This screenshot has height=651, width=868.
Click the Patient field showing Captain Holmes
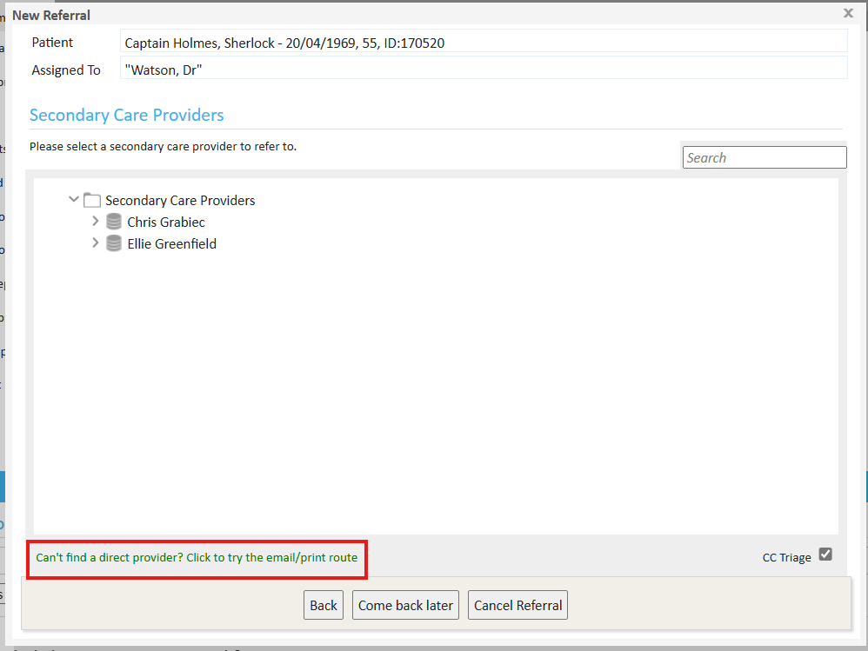pyautogui.click(x=483, y=43)
